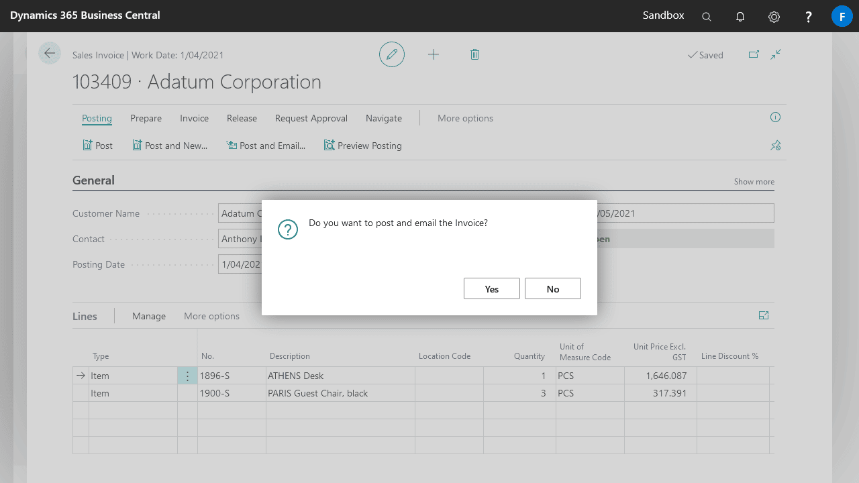
Task: Click the collapse page arrows icon
Action: click(x=776, y=54)
